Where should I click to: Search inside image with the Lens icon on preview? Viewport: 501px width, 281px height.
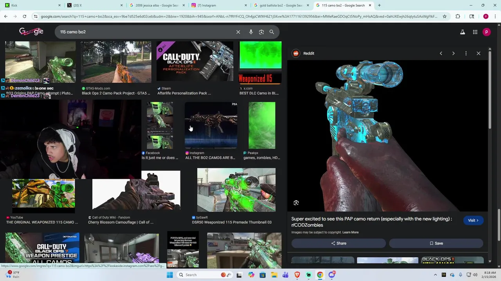[x=296, y=203]
